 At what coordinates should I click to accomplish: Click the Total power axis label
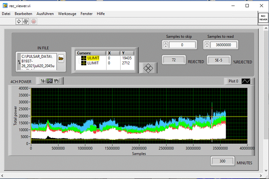pyautogui.click(x=15, y=116)
